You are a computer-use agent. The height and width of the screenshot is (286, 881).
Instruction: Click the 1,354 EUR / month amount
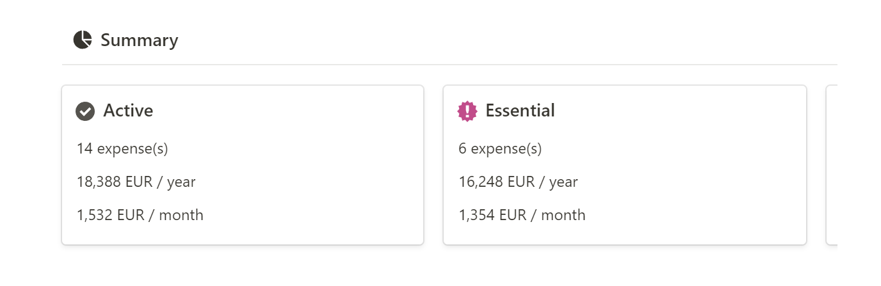(x=522, y=215)
